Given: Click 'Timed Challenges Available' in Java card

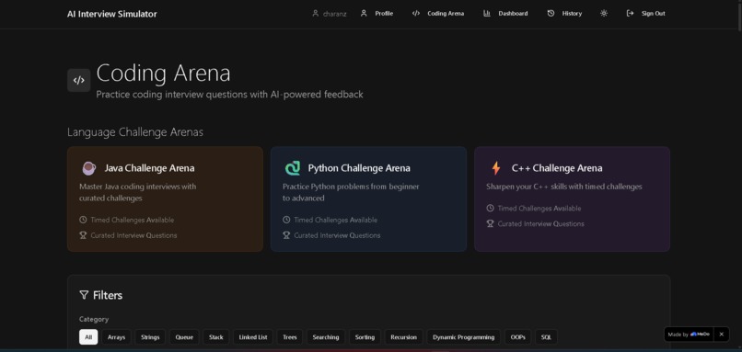Looking at the screenshot, I should [x=132, y=220].
